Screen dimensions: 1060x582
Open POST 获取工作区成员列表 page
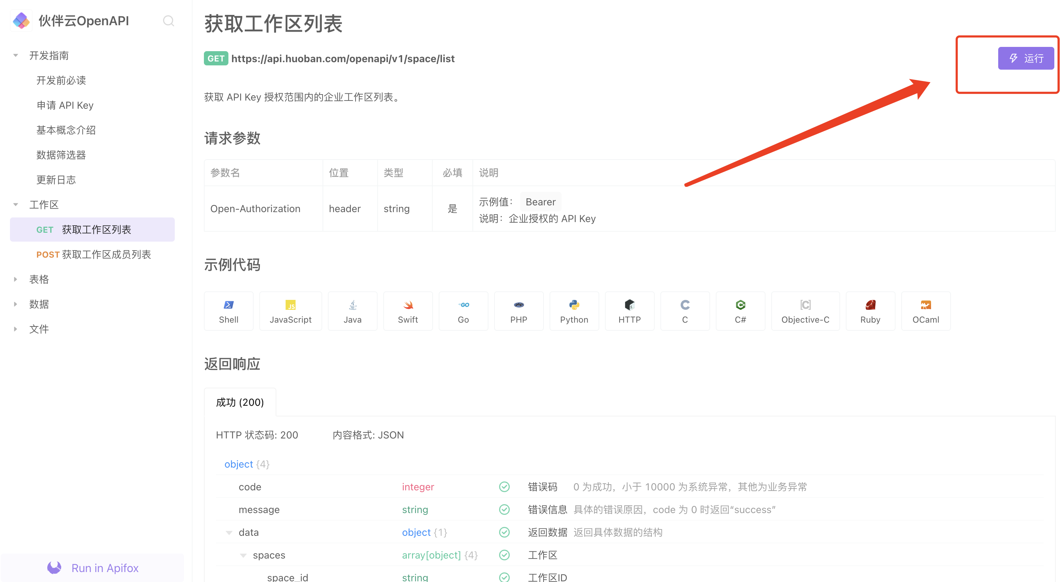(x=94, y=254)
